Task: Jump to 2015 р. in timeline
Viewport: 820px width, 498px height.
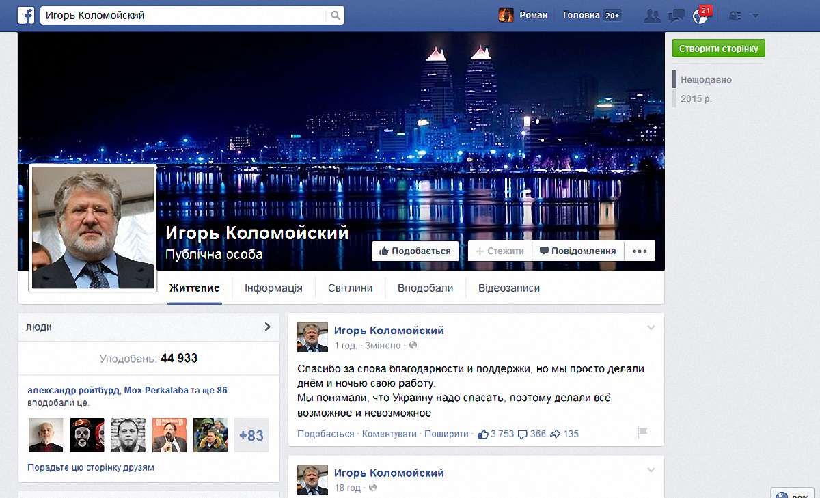Action: pyautogui.click(x=696, y=99)
